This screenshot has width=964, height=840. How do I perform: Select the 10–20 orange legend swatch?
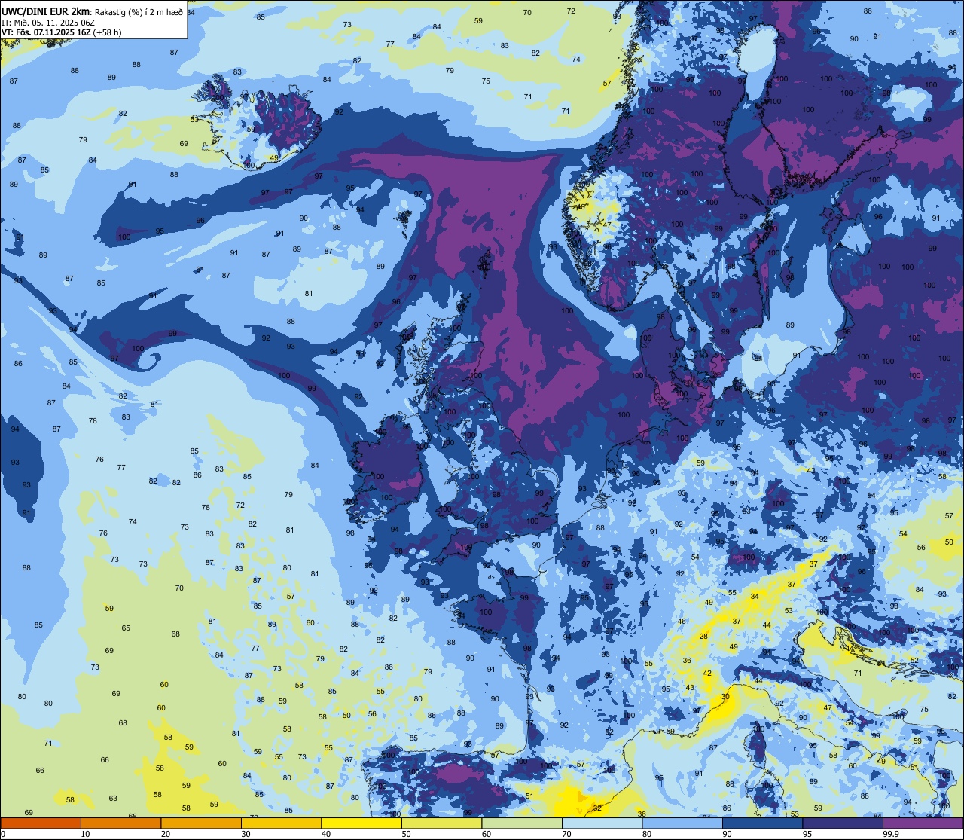[120, 823]
